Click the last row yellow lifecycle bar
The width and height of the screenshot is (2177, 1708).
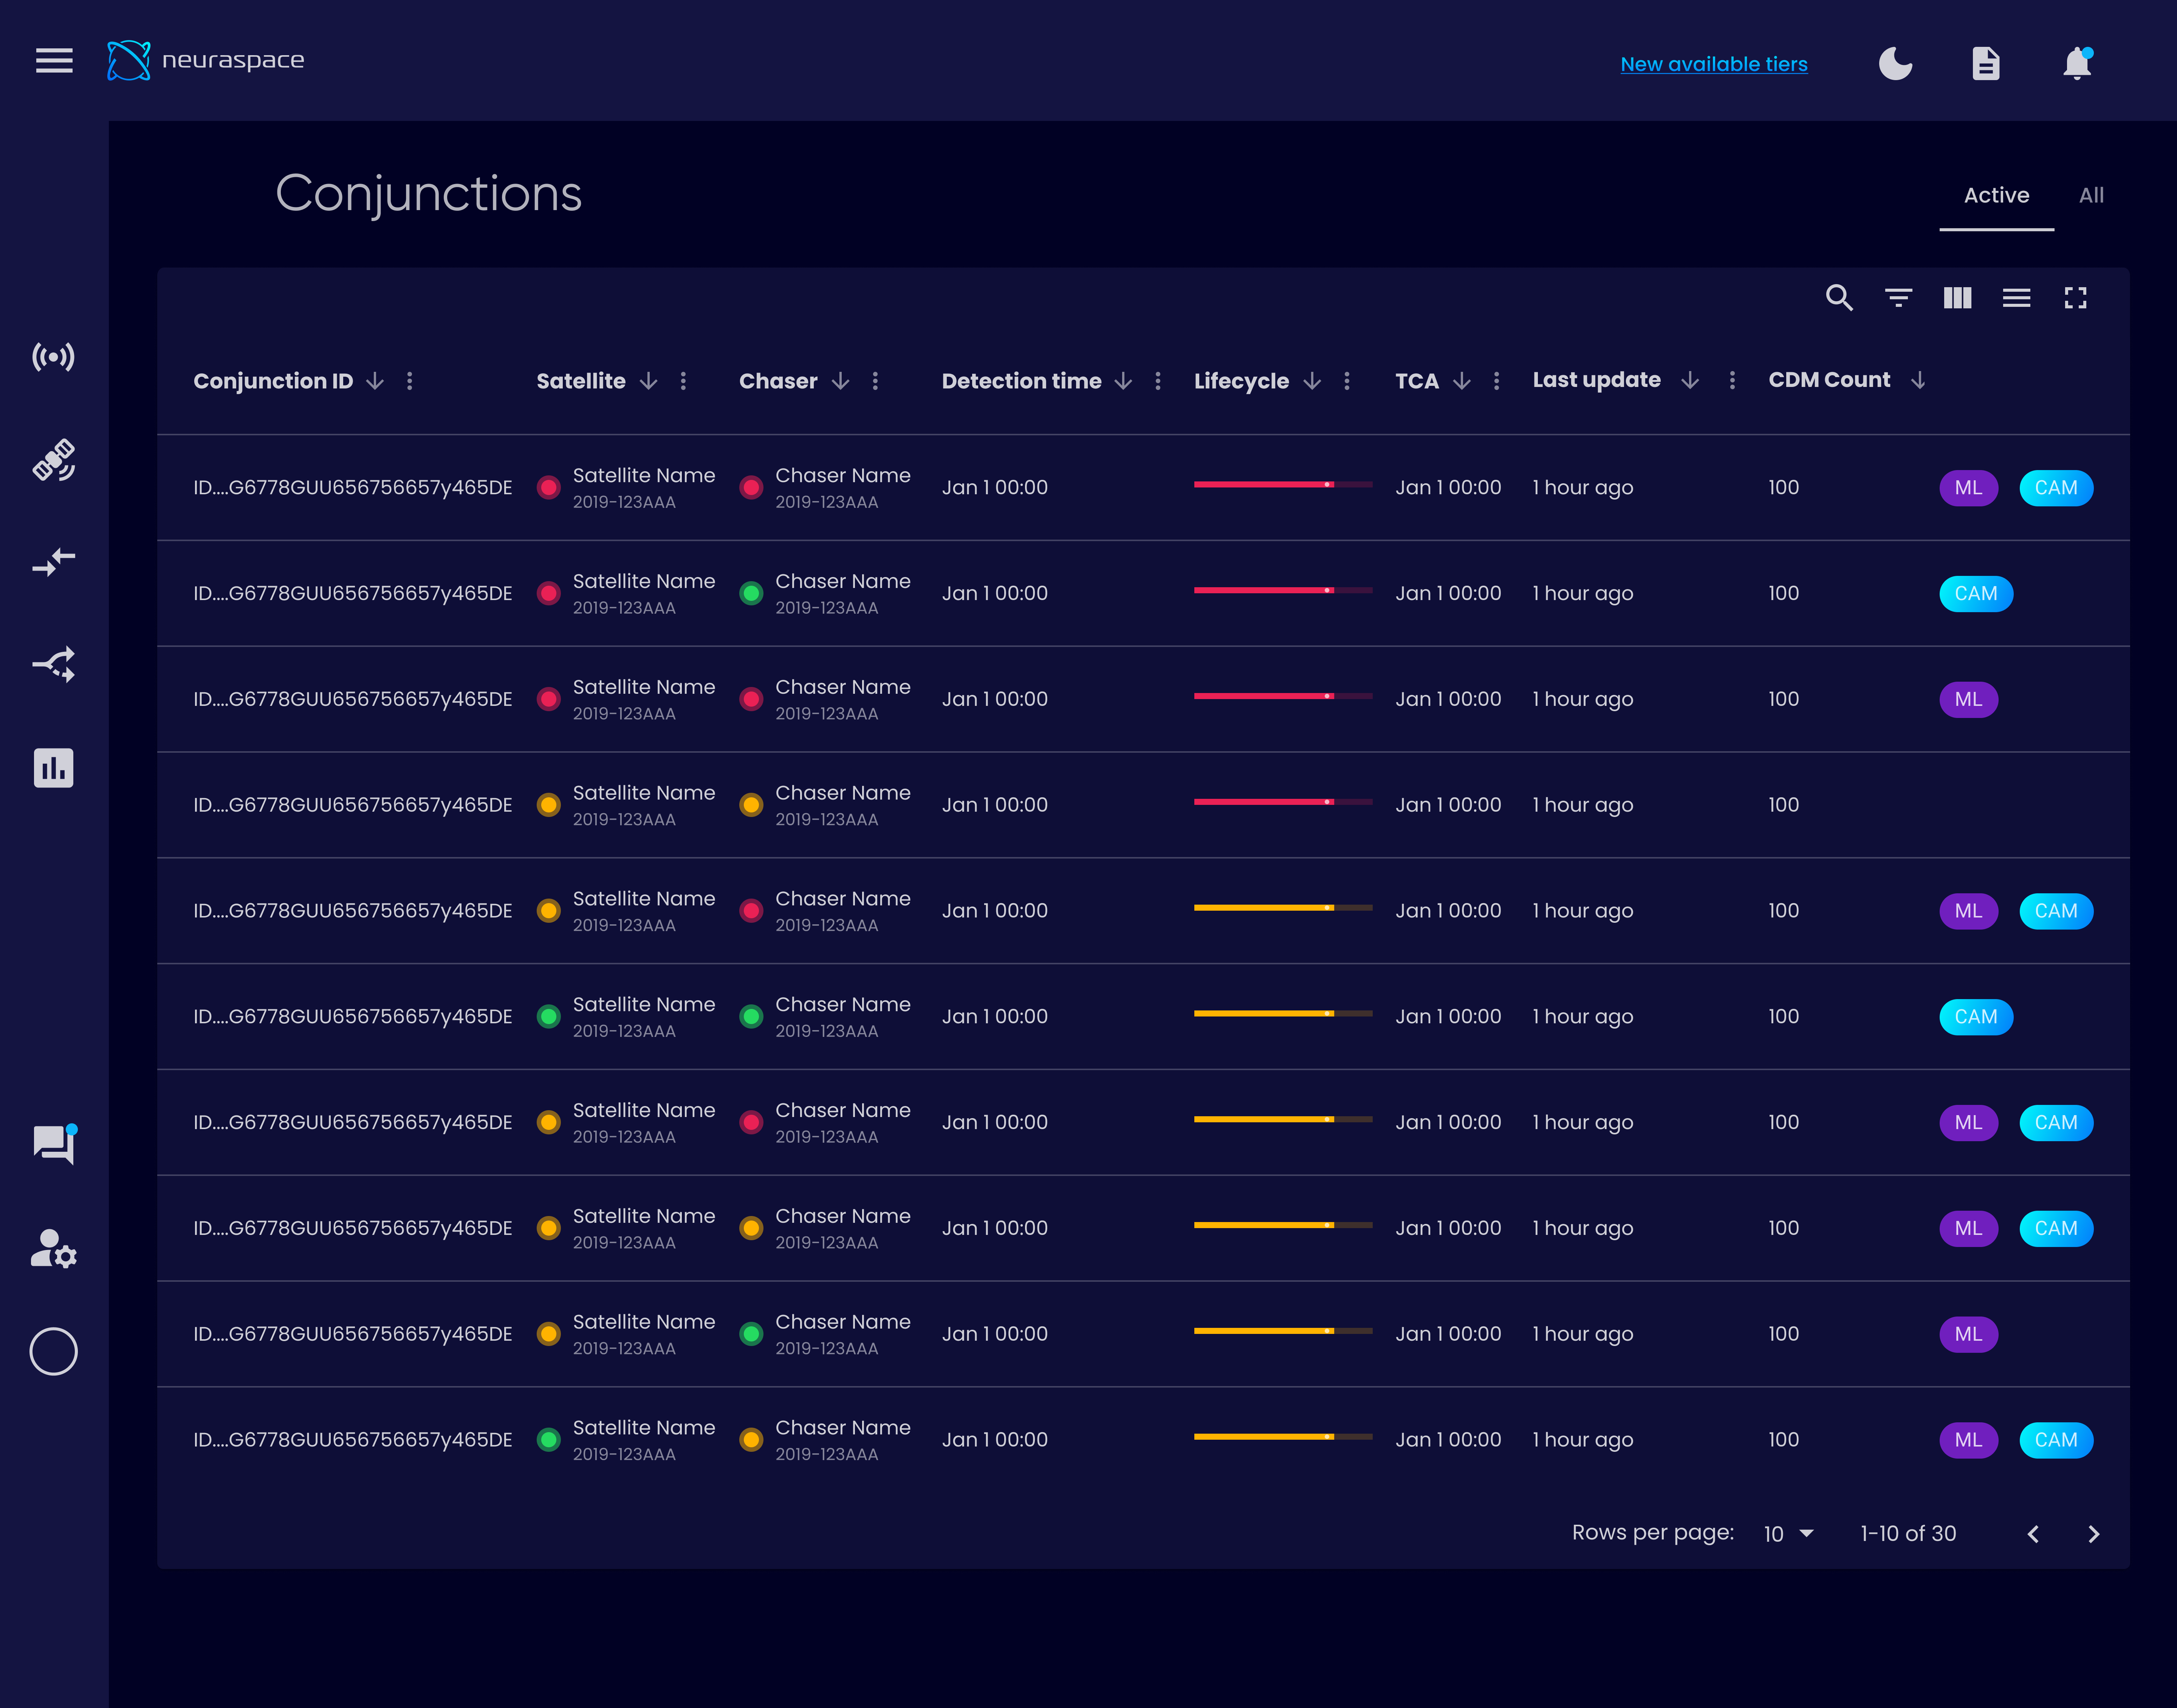(1283, 1437)
